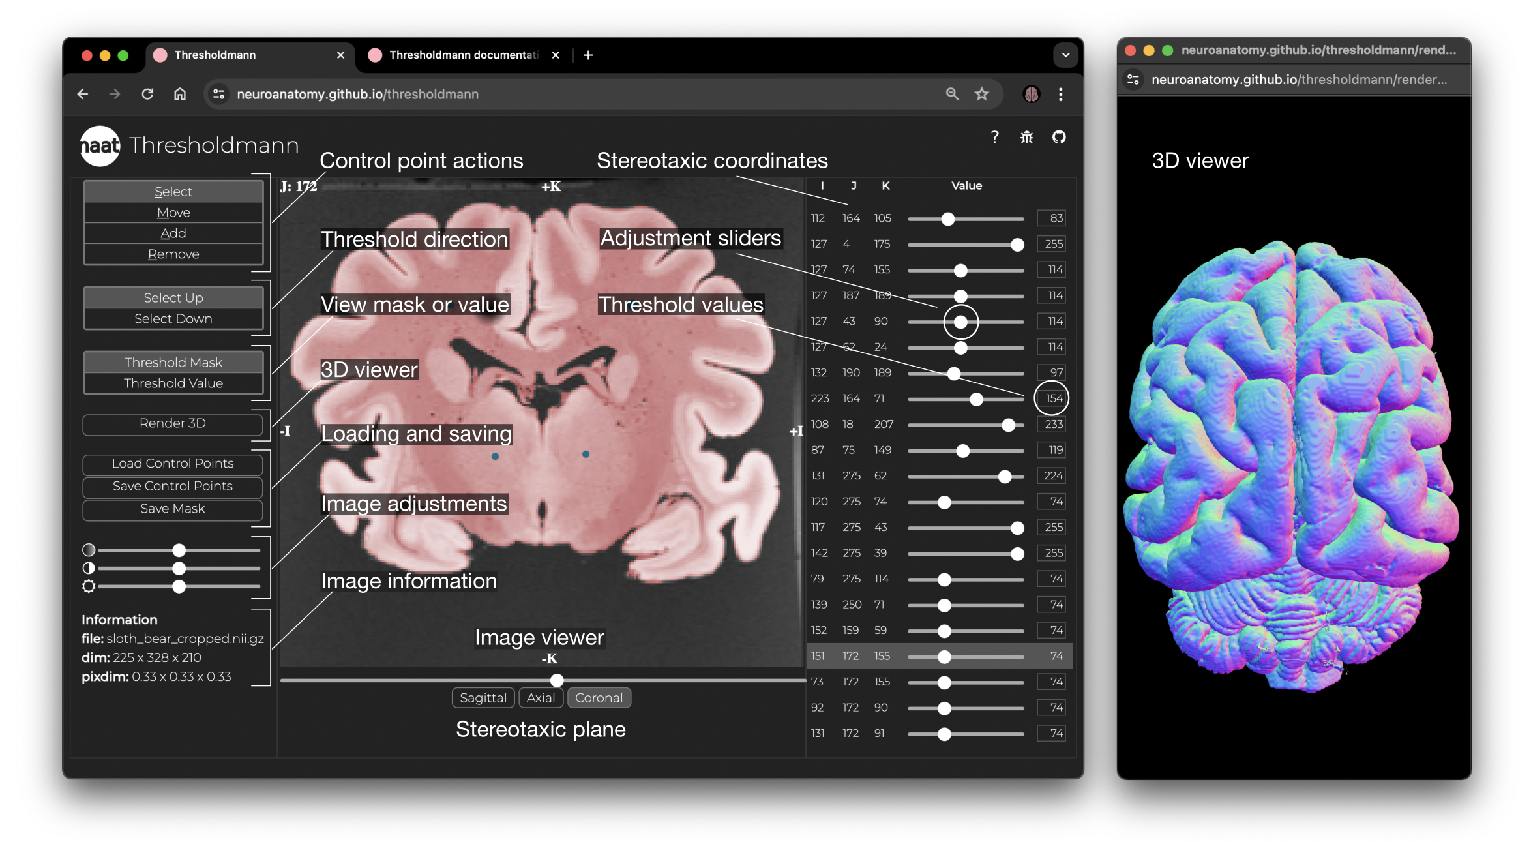Open a new browser tab
1531x842 pixels.
588,55
